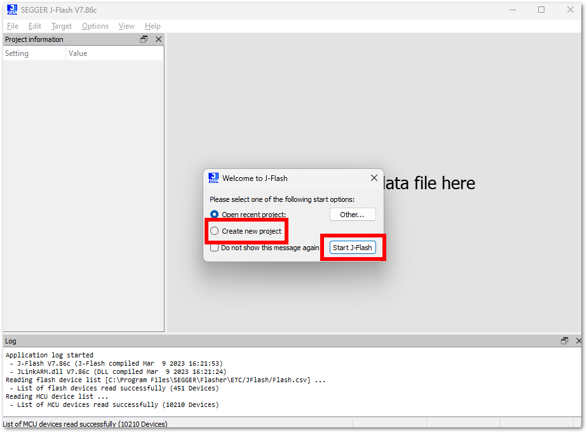Image resolution: width=587 pixels, height=433 pixels.
Task: Undock the Project information panel
Action: click(144, 39)
